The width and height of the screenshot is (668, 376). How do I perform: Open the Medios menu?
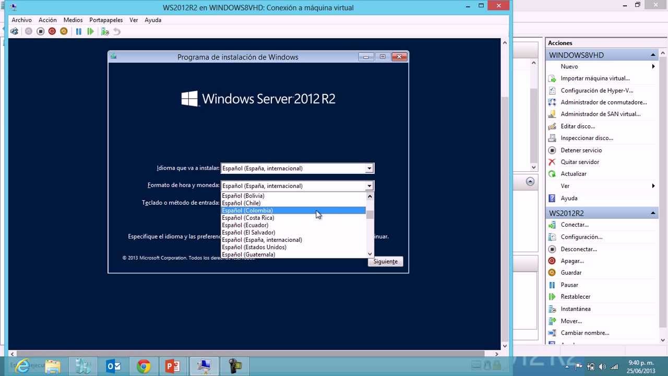[x=73, y=20]
